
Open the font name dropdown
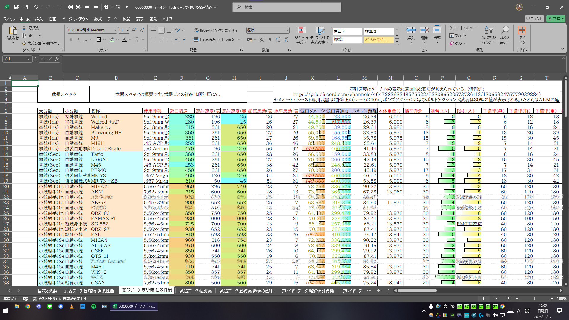tap(115, 30)
